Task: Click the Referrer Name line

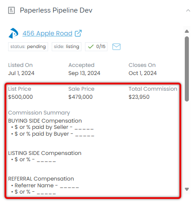Action: pos(45,185)
